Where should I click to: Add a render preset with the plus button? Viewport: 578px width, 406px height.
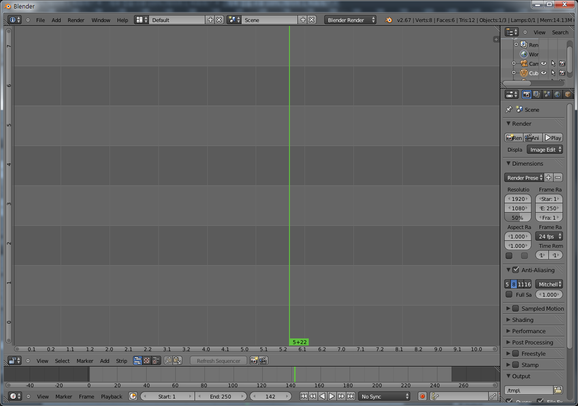pos(548,178)
